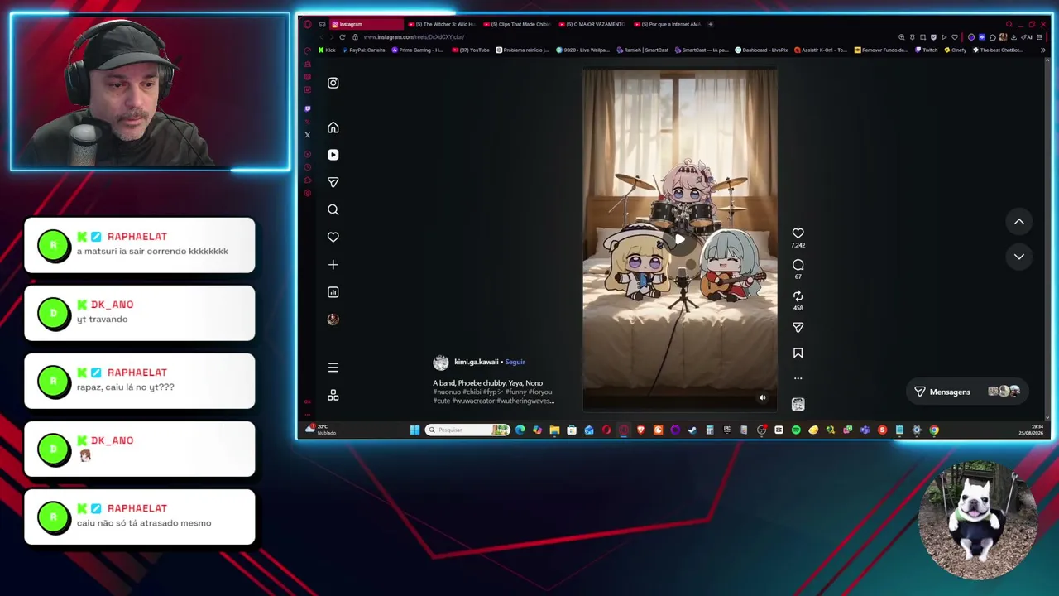Open Steam from the taskbar
The height and width of the screenshot is (596, 1059).
692,430
